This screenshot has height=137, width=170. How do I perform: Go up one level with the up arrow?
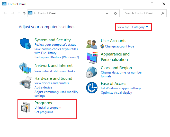24,13
